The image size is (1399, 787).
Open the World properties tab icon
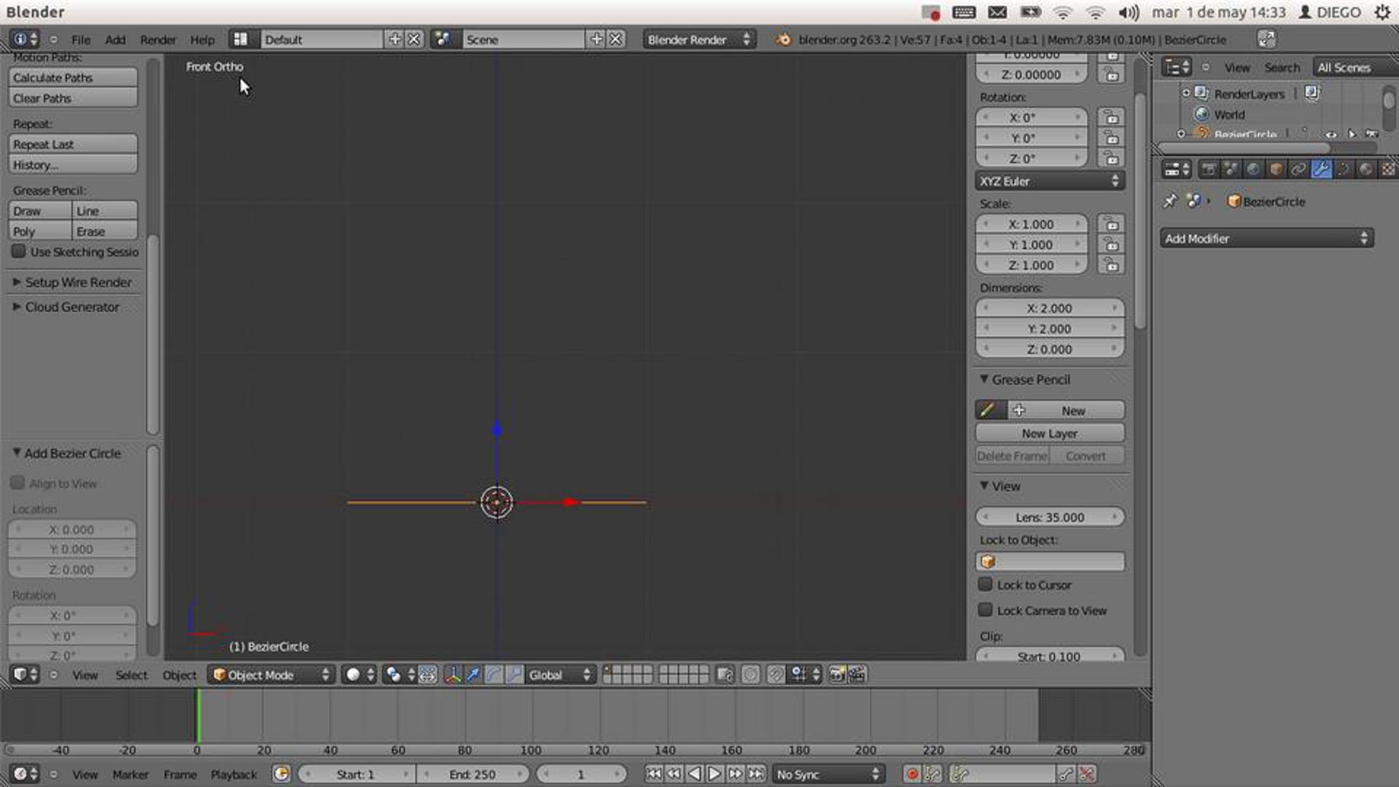pos(1253,170)
